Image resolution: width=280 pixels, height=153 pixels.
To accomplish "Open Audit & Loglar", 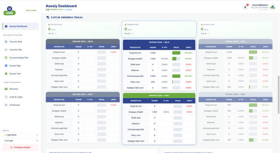I will pos(20,97).
